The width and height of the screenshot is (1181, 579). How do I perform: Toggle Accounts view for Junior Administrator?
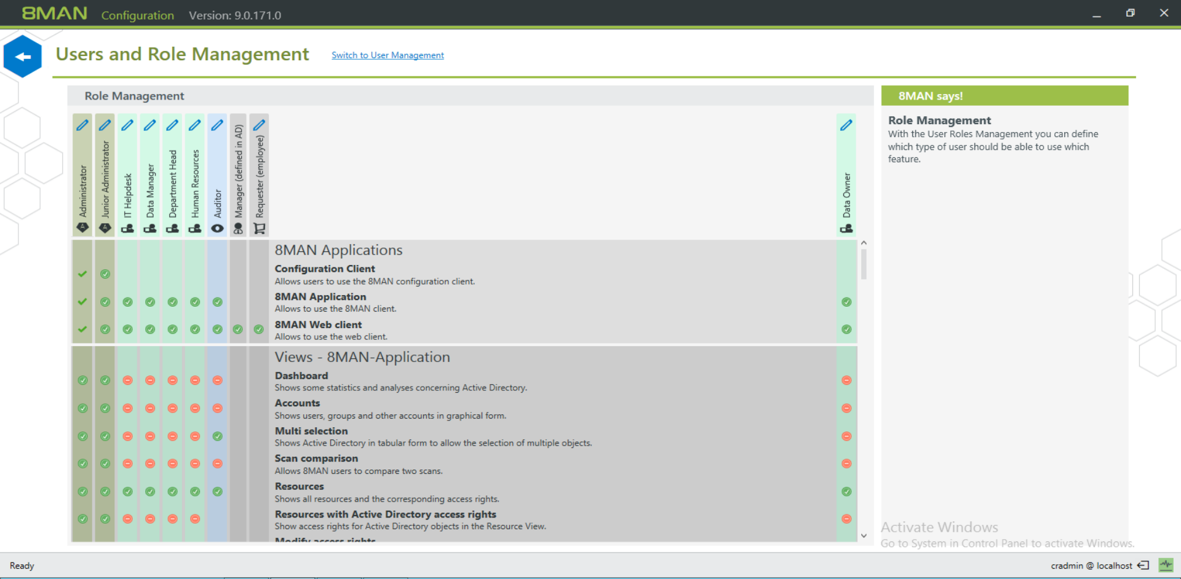(x=105, y=408)
